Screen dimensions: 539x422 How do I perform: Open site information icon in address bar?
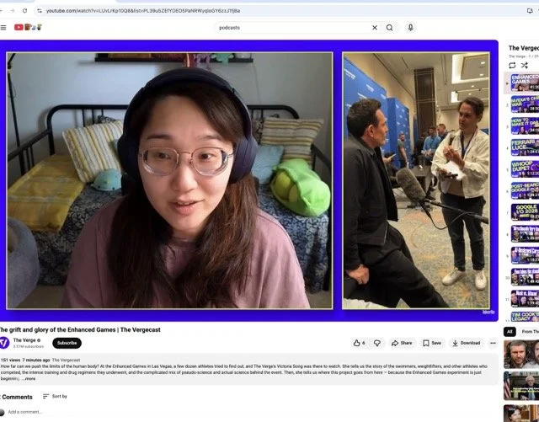tap(40, 11)
